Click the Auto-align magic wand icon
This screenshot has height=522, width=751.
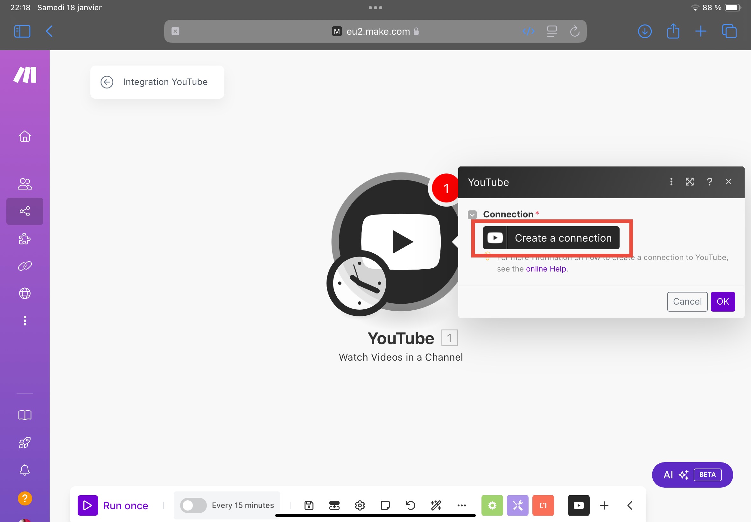(x=436, y=505)
